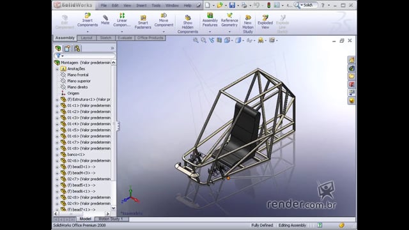This screenshot has height=230, width=409.
Task: Open Reference Geometry dropdown arrow
Action: point(229,32)
